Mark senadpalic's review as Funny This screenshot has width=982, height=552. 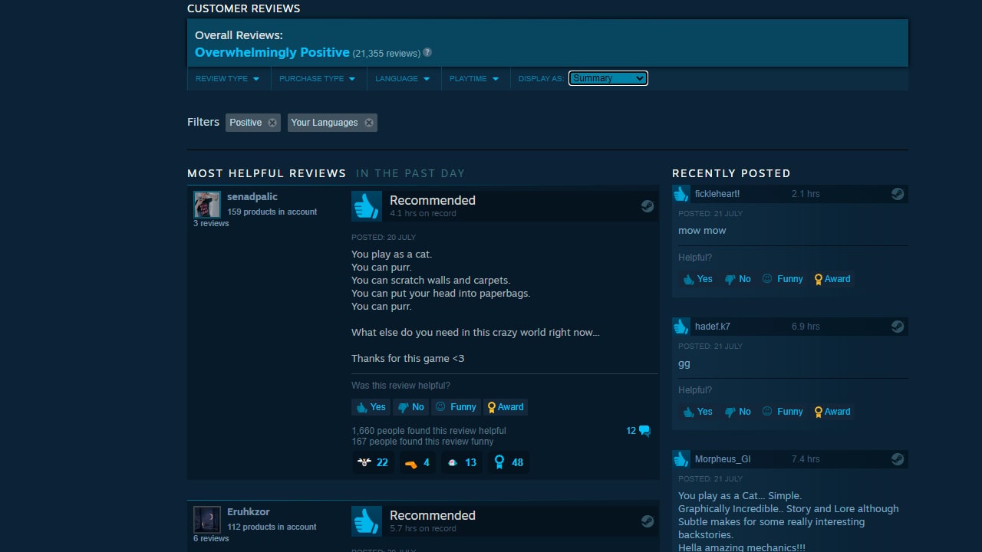click(455, 407)
